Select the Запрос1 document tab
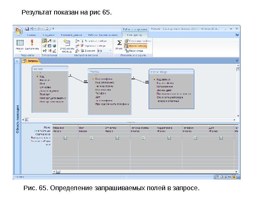Viewport: 269px width, 201px height. [x=30, y=61]
